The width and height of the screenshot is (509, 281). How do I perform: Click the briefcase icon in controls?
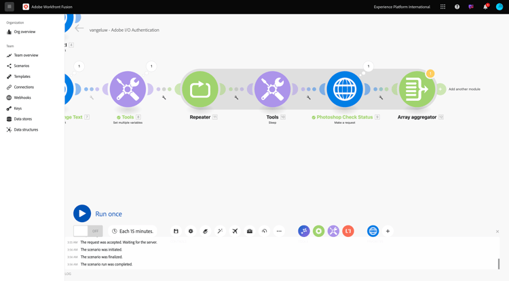click(250, 231)
